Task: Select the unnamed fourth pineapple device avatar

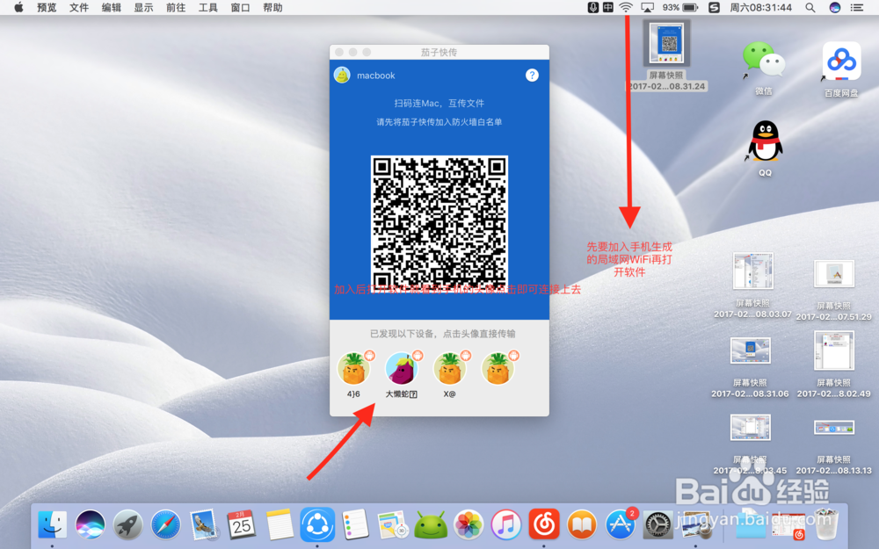Action: coord(498,369)
